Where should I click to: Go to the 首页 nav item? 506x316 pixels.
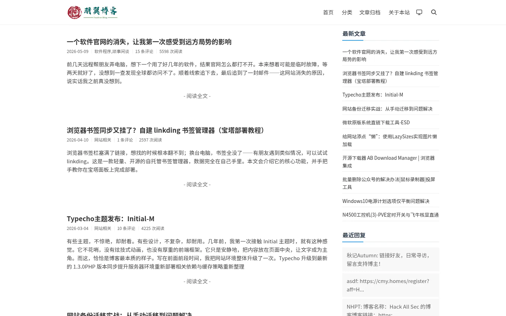click(x=328, y=12)
